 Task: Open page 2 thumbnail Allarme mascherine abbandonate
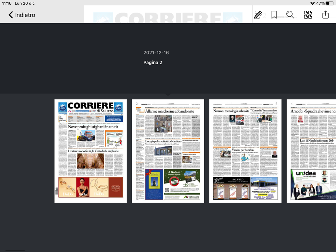coord(168,151)
